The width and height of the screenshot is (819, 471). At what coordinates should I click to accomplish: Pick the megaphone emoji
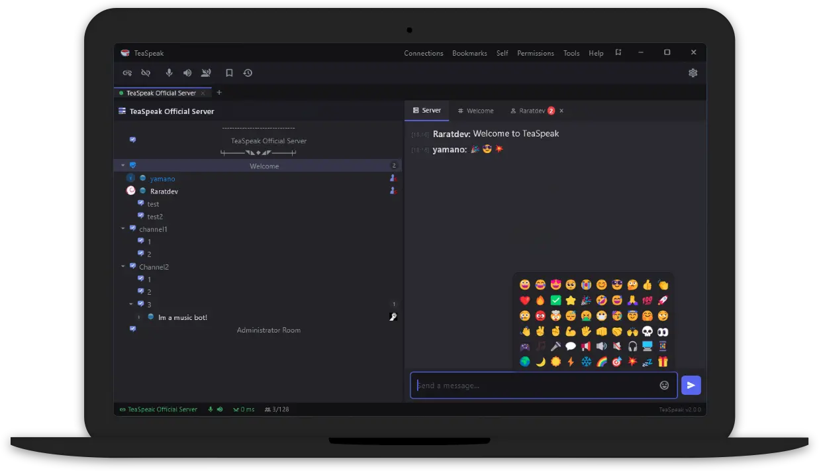pyautogui.click(x=586, y=346)
